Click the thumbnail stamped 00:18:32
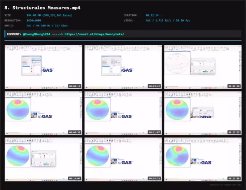 point(123,160)
